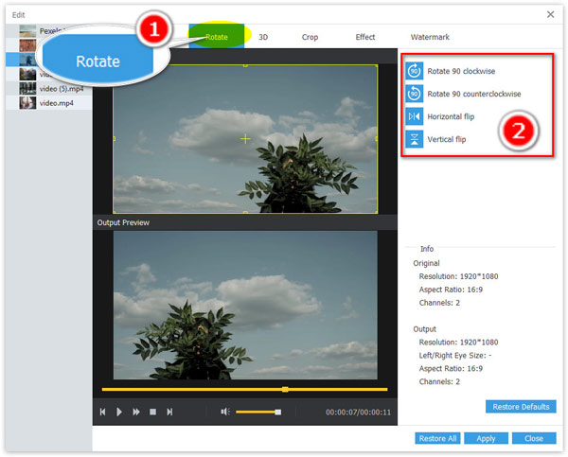The image size is (568, 457).
Task: Fast forward the video preview
Action: [x=136, y=412]
